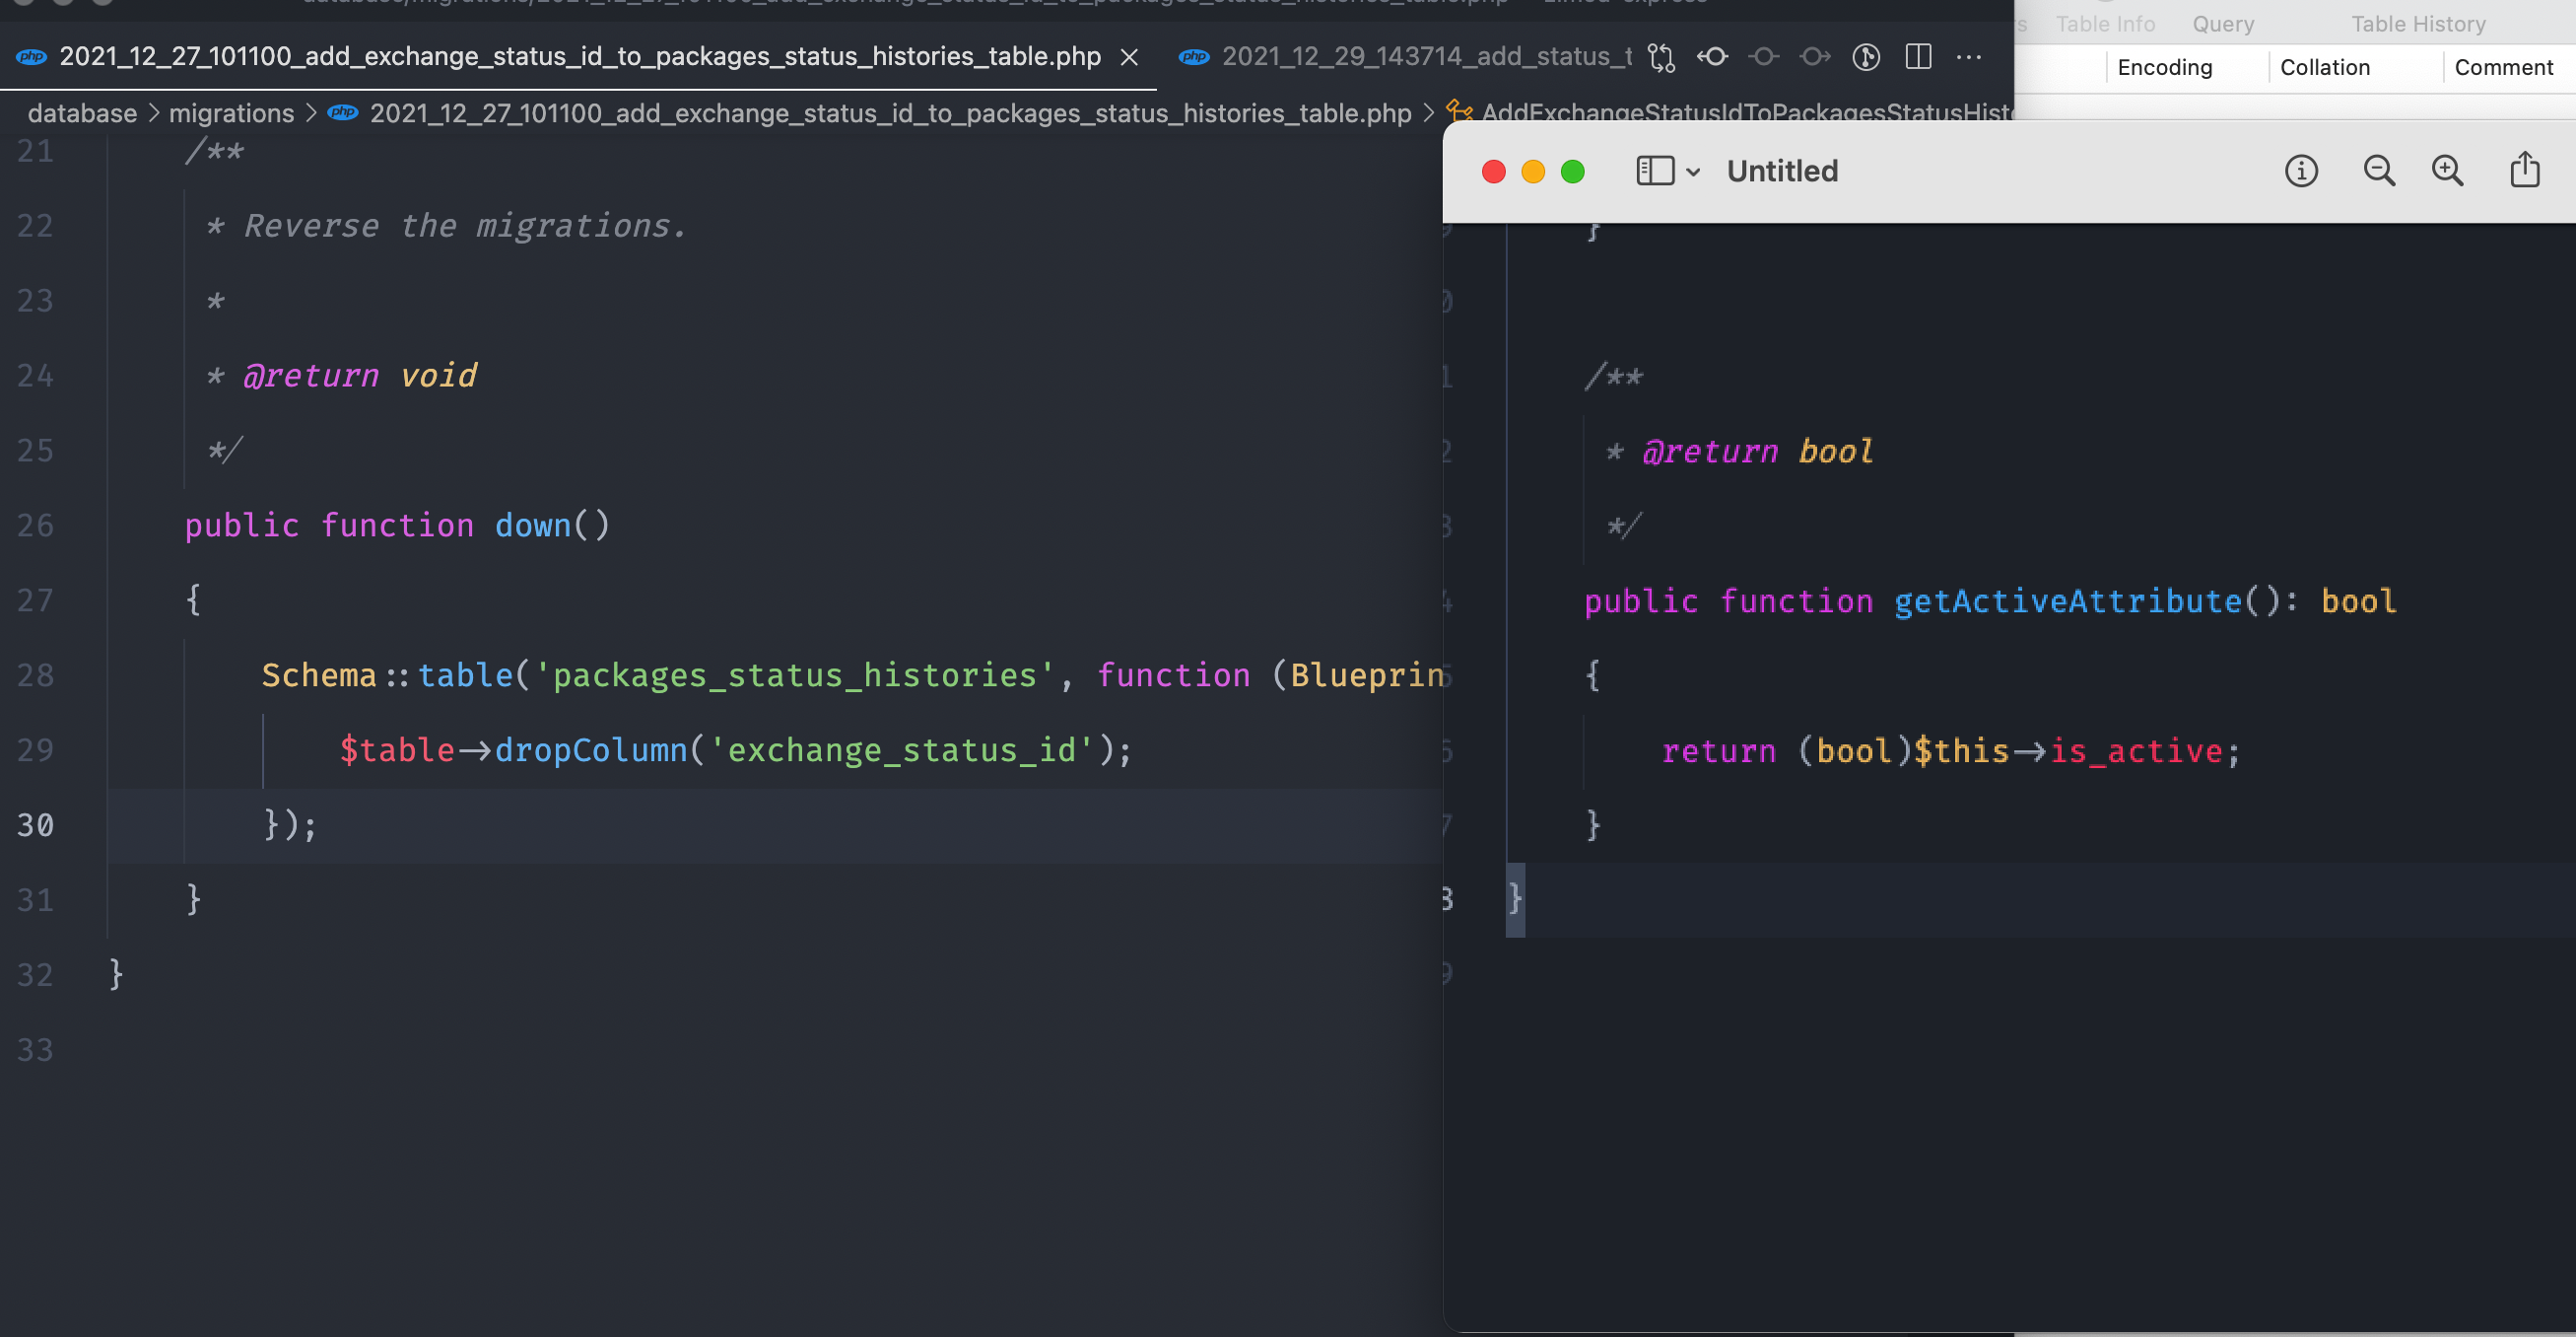Click line number 30 in the gutter

[x=34, y=824]
